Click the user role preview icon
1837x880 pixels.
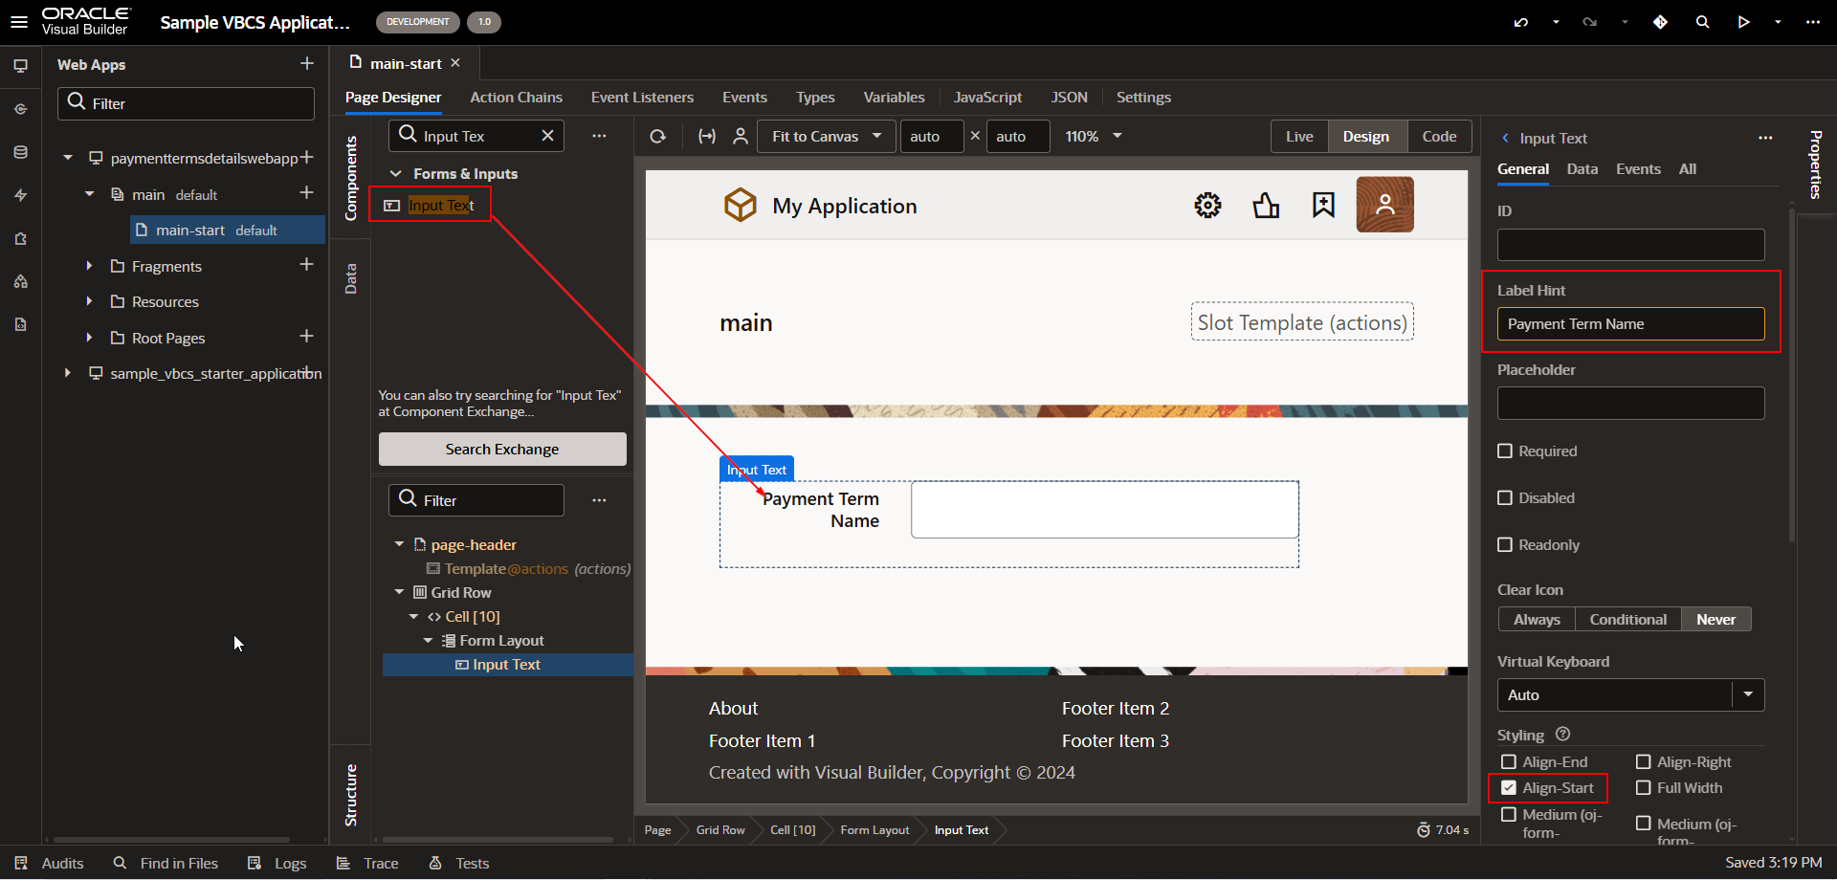(741, 137)
